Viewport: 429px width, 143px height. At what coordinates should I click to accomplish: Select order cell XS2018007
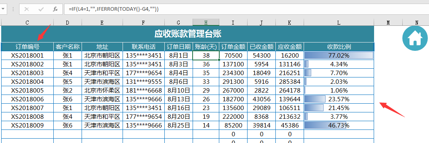(27, 108)
